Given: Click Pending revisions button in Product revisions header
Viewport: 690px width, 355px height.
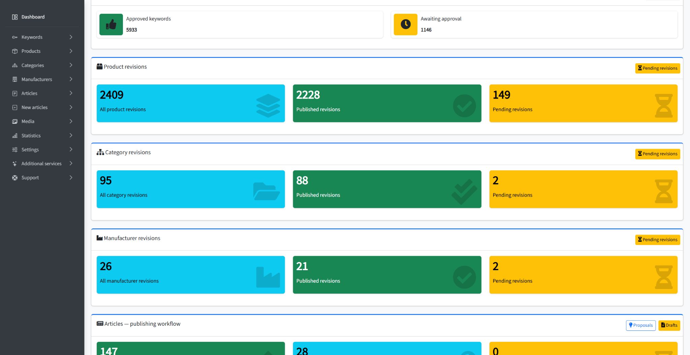Looking at the screenshot, I should [657, 68].
